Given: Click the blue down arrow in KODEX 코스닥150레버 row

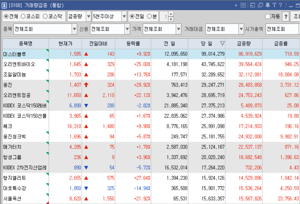Looking at the screenshot, I should tap(86, 105).
